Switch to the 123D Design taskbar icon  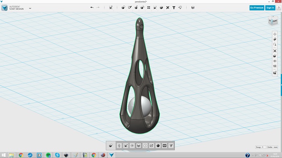112,155
